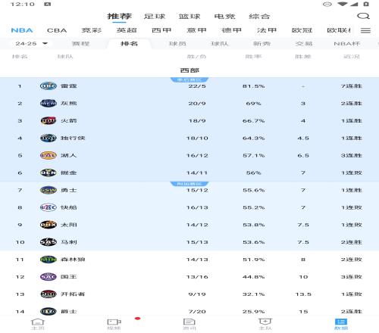Viewport: 379px width, 333px height.
Task: Open the NBA杯 sub-tab
Action: point(347,44)
